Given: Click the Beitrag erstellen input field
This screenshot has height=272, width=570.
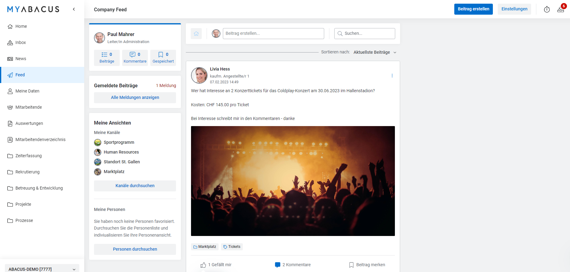Looking at the screenshot, I should pos(273,34).
